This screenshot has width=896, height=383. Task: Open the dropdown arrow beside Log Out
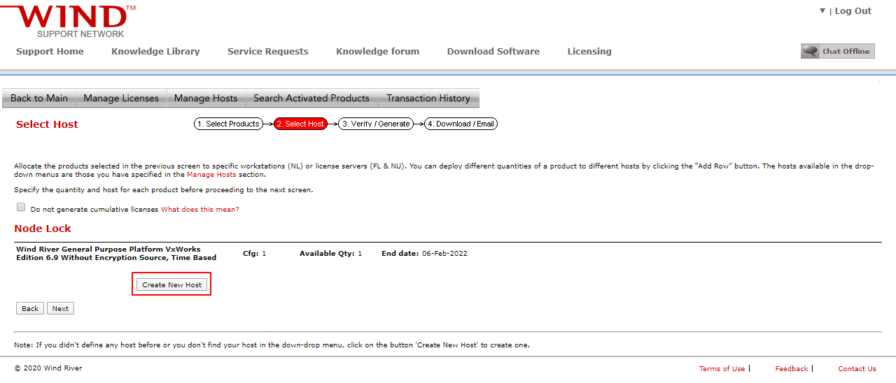(822, 11)
